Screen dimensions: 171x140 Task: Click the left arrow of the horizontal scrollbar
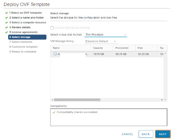[52, 100]
